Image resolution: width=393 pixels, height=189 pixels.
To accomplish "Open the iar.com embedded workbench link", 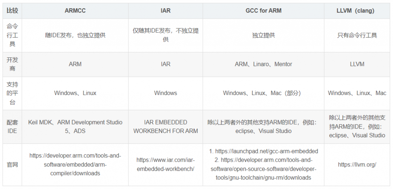I will 166,164.
